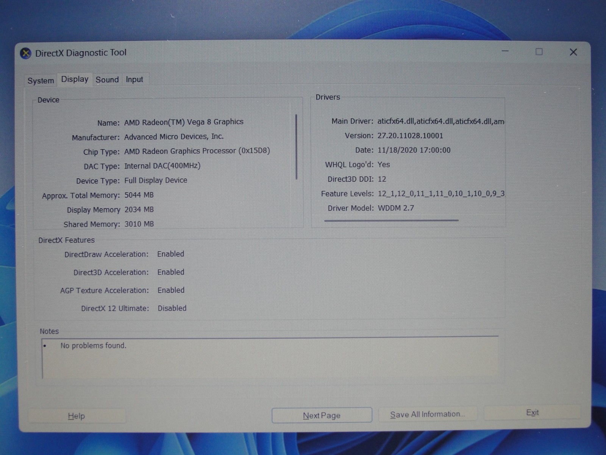Click the 'Approx. Total Memory:' label

[81, 196]
